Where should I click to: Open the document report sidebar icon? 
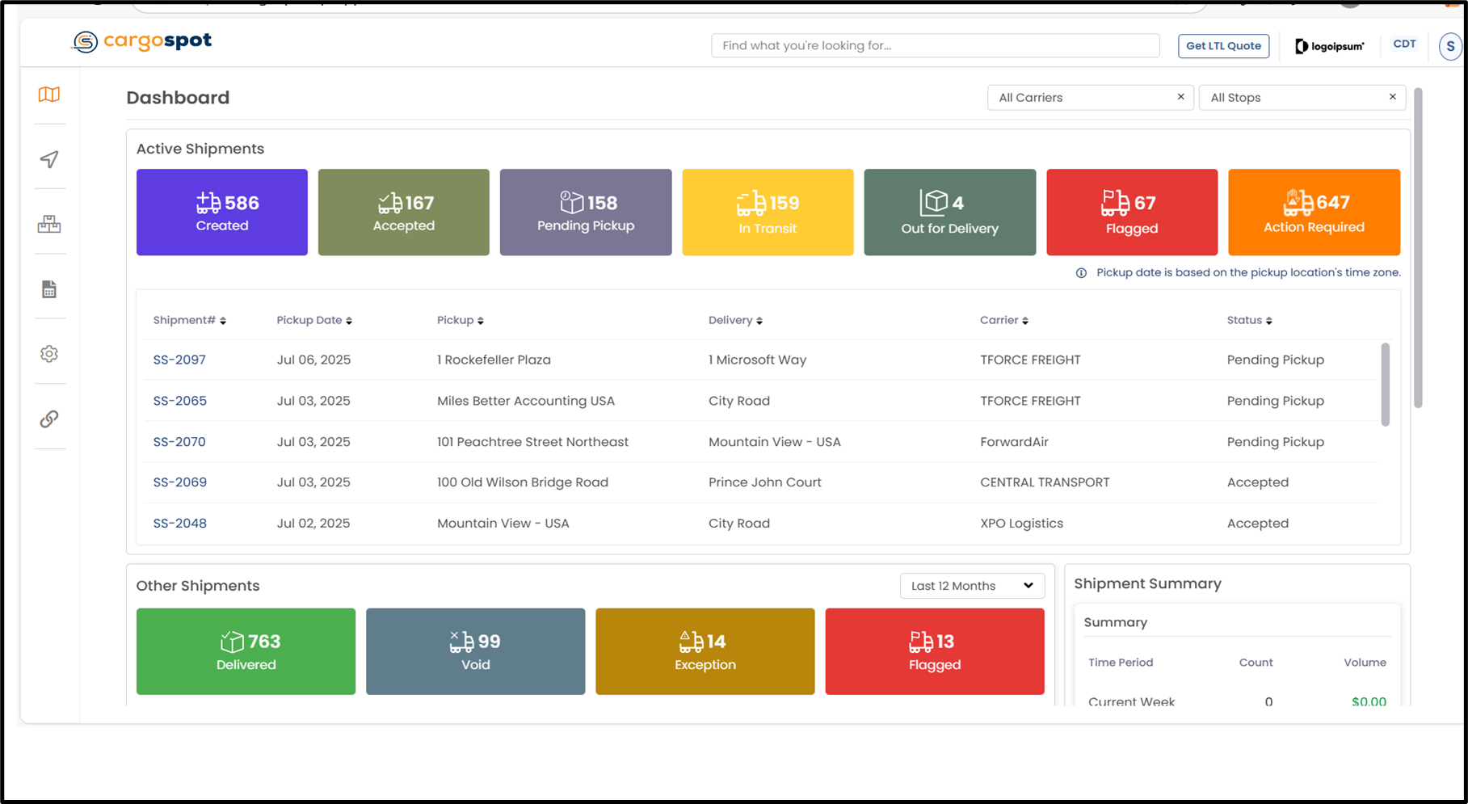(x=49, y=289)
